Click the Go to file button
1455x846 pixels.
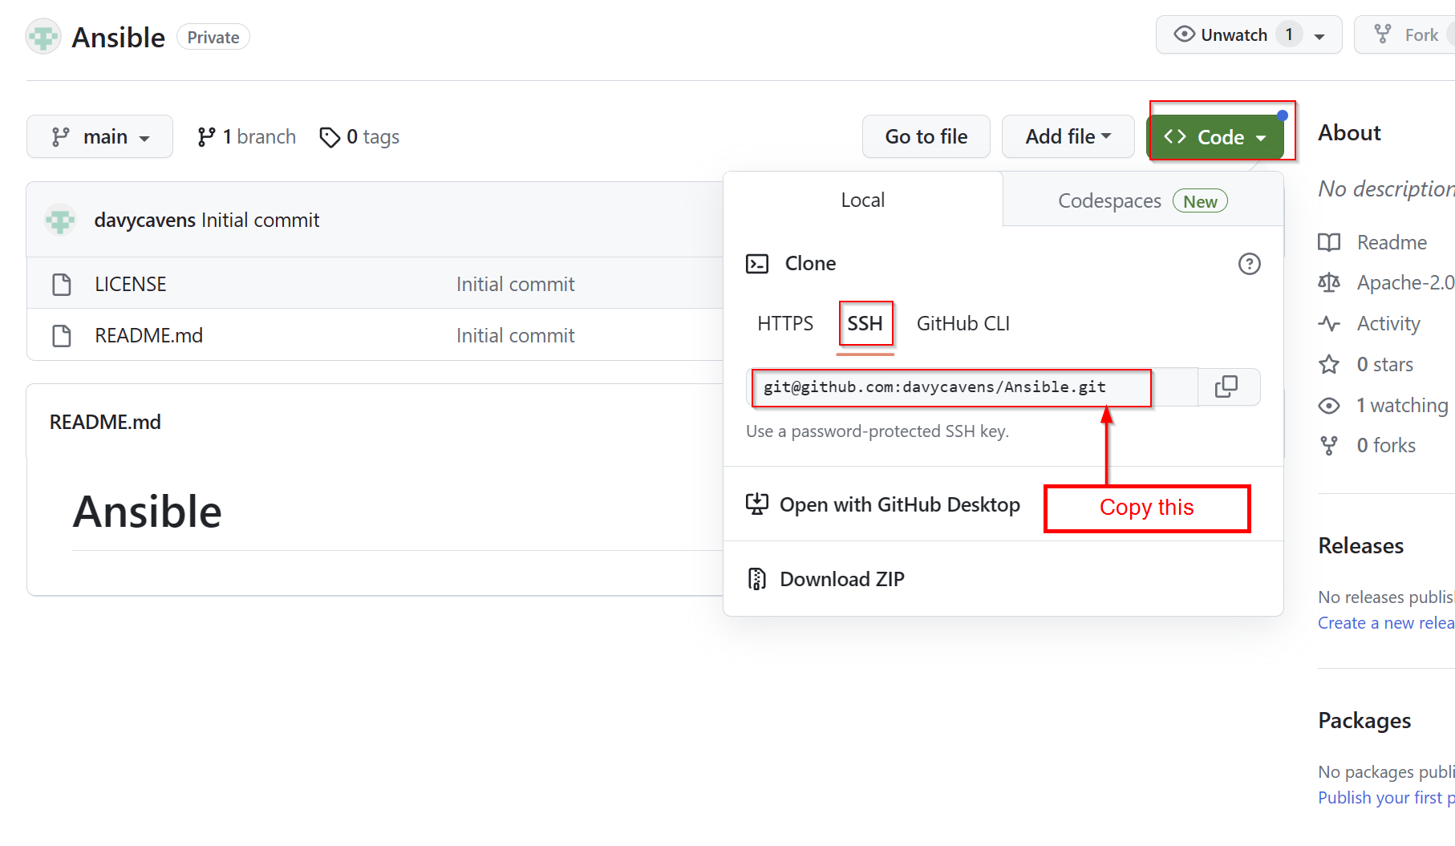(926, 136)
